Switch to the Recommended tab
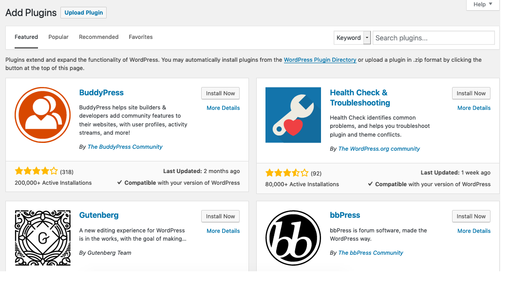 pyautogui.click(x=98, y=37)
